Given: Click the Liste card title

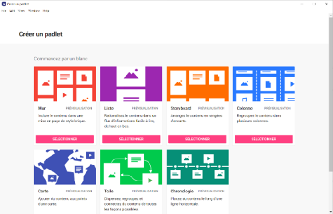Looking at the screenshot, I should 109,108.
